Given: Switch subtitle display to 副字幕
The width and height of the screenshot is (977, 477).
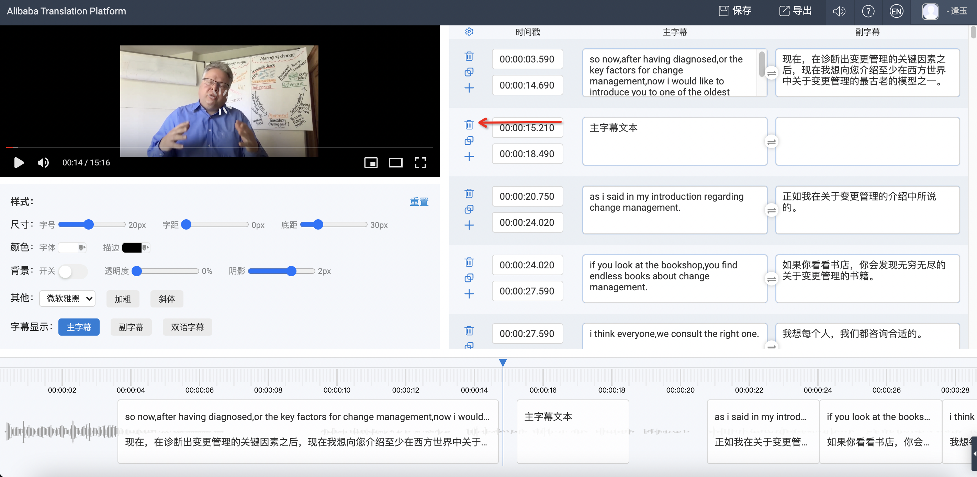Looking at the screenshot, I should pyautogui.click(x=131, y=327).
